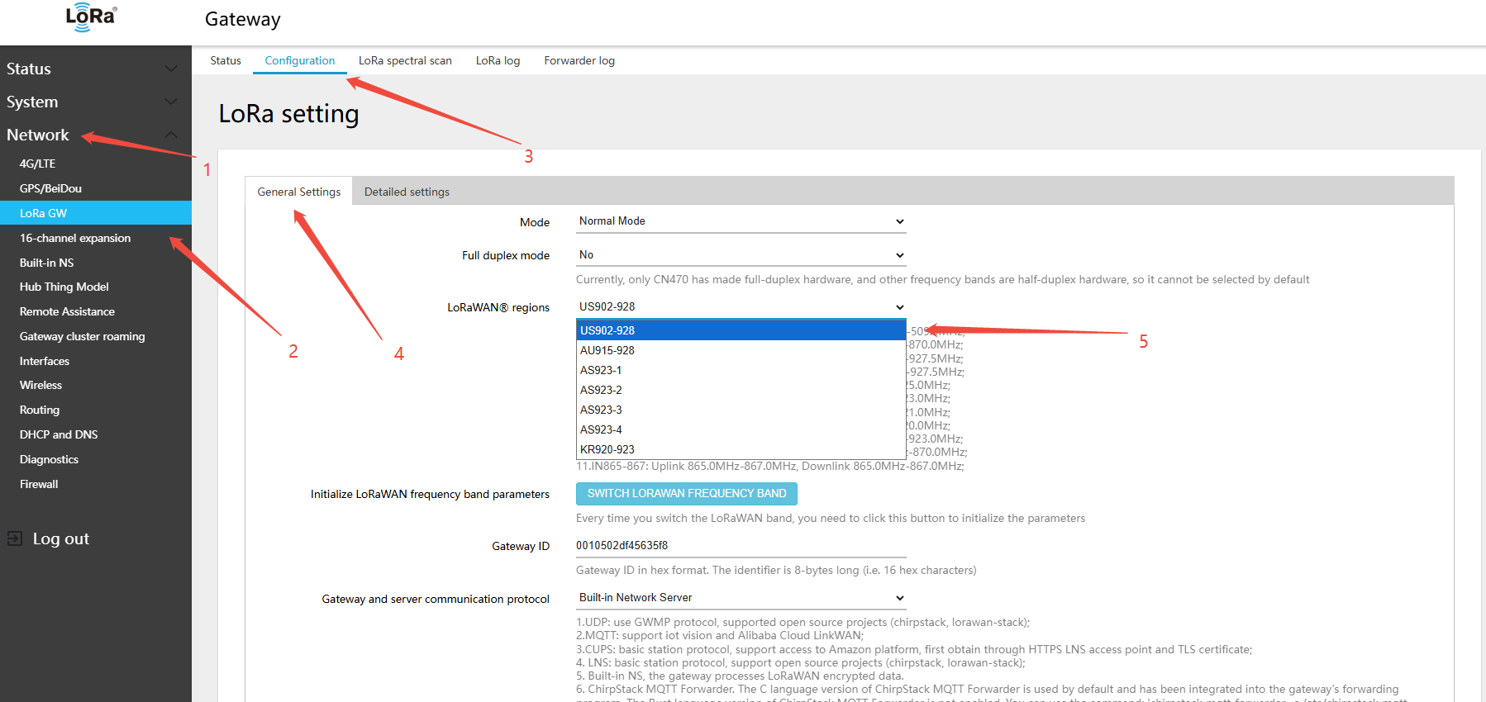Viewport: 1486px width, 702px height.
Task: Choose KR920-923 region option
Action: pos(607,449)
